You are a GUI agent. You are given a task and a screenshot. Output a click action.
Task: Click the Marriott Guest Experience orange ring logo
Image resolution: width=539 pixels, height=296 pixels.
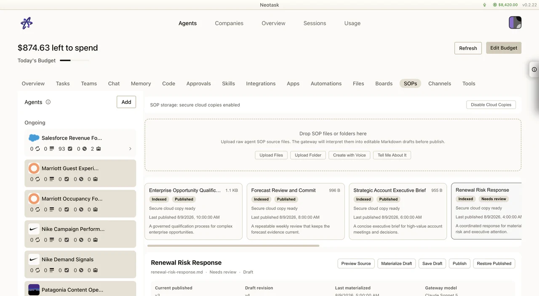tap(34, 168)
